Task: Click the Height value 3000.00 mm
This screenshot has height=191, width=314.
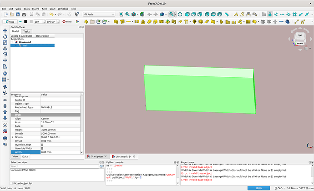Action: [61, 130]
